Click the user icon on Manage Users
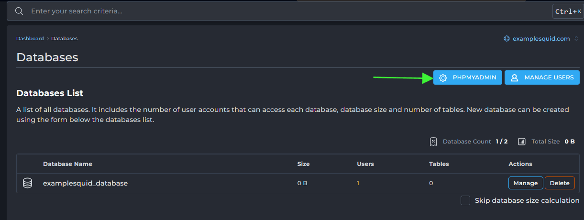This screenshot has width=584, height=220. pos(515,78)
